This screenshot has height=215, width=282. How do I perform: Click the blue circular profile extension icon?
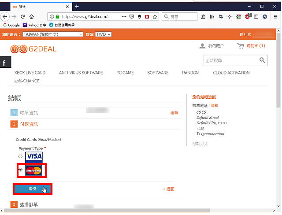(x=265, y=17)
